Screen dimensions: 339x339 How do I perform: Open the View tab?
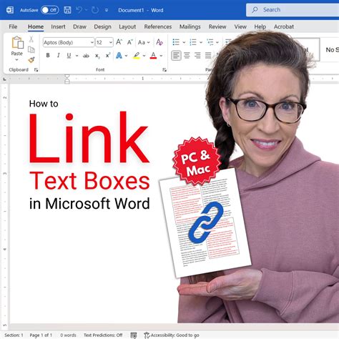240,26
